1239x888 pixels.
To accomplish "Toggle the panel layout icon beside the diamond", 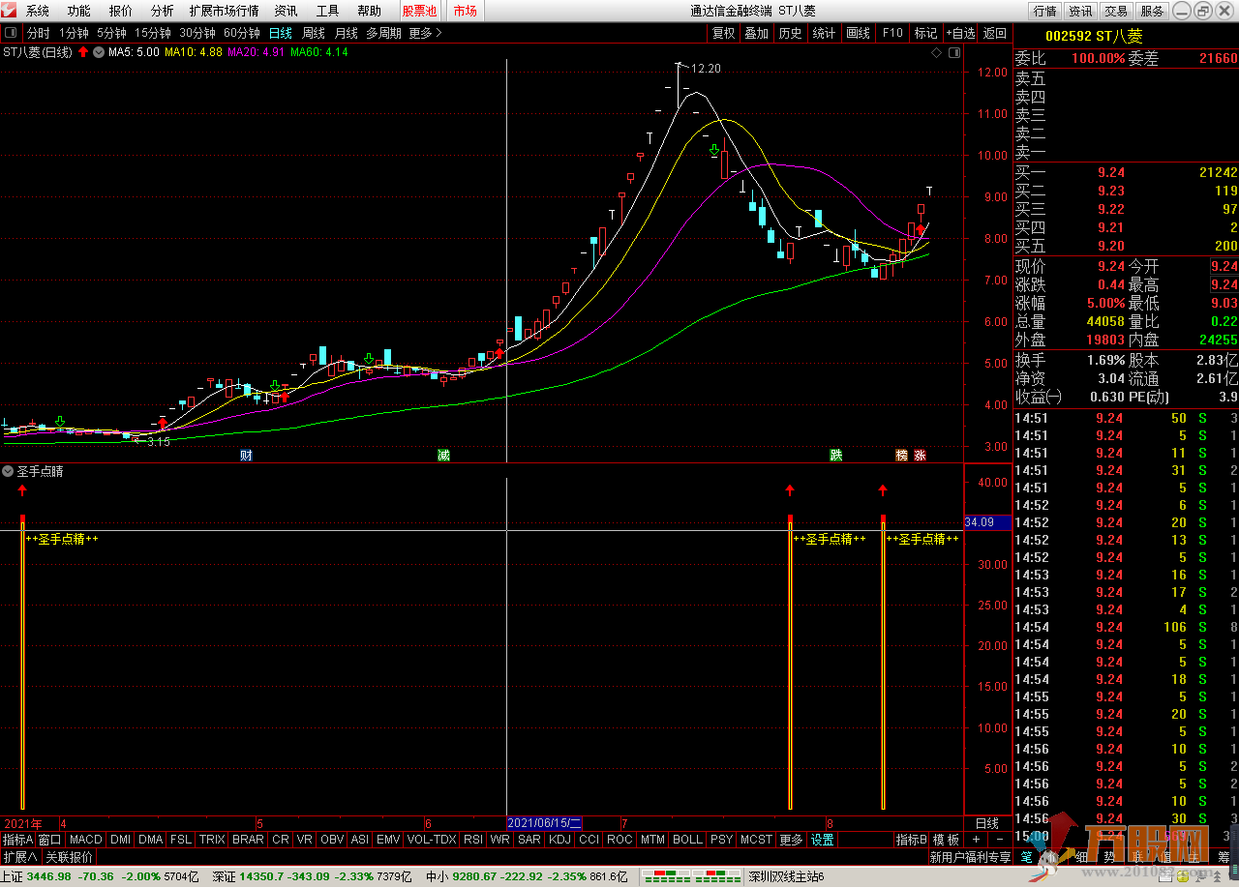I will click(953, 52).
